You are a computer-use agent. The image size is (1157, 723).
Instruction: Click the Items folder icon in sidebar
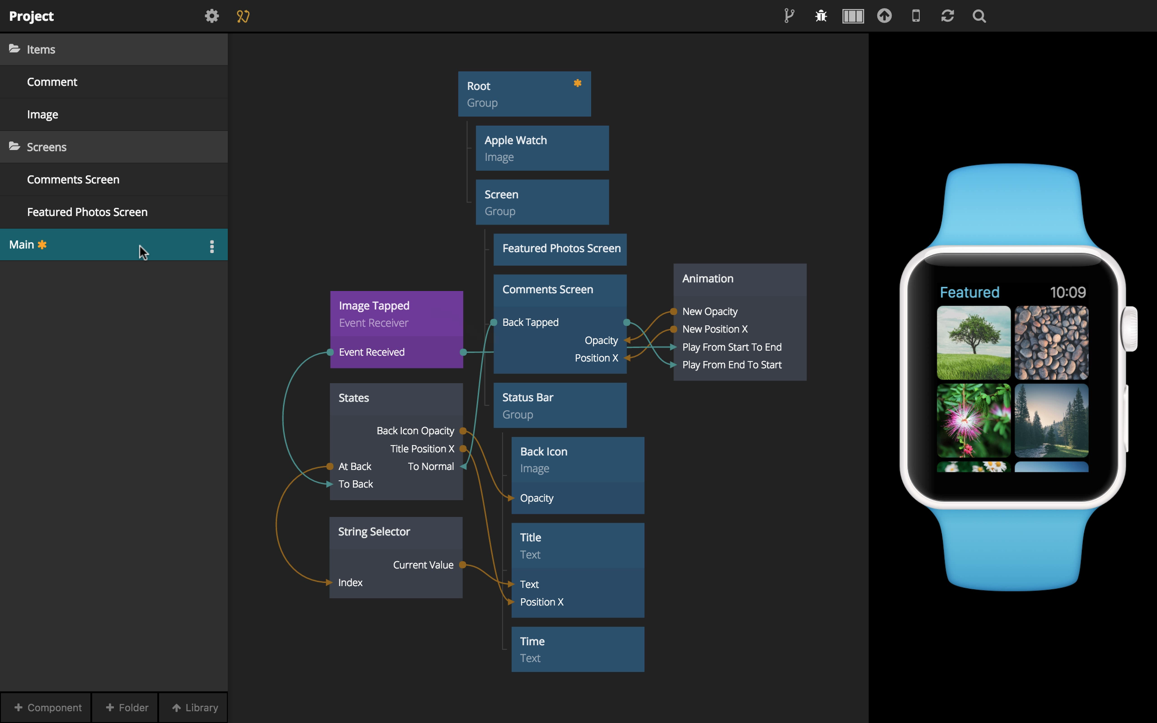click(14, 48)
